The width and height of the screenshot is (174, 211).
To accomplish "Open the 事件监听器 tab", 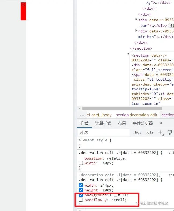I will click(143, 123).
